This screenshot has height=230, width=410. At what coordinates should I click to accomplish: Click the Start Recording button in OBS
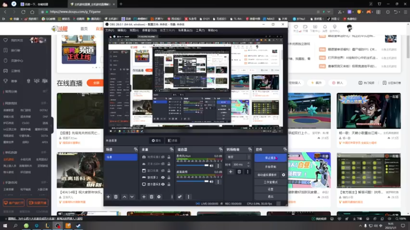pyautogui.click(x=271, y=167)
